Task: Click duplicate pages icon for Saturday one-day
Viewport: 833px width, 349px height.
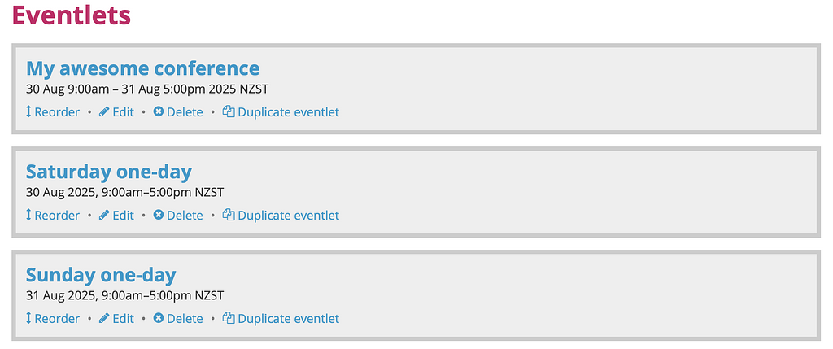Action: (229, 215)
